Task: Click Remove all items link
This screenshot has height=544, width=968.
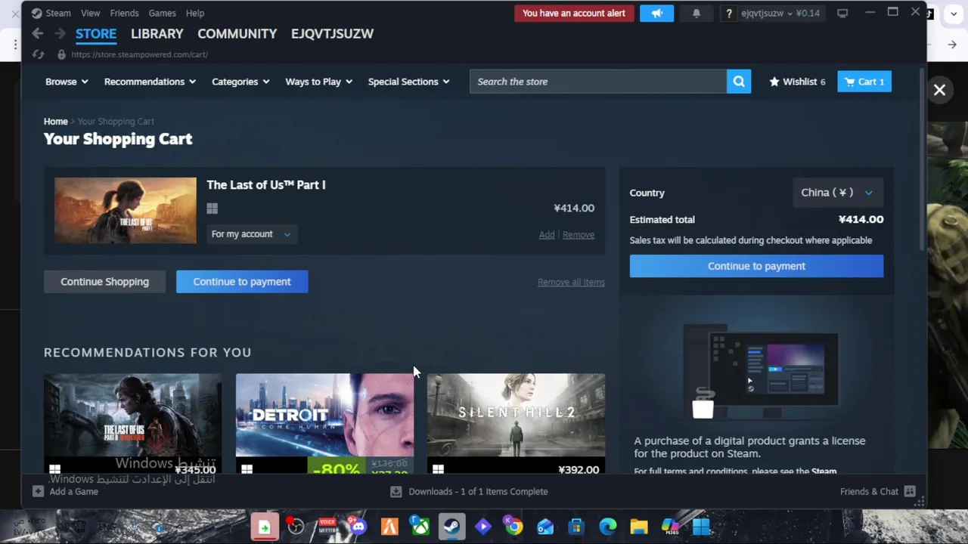Action: click(x=571, y=282)
